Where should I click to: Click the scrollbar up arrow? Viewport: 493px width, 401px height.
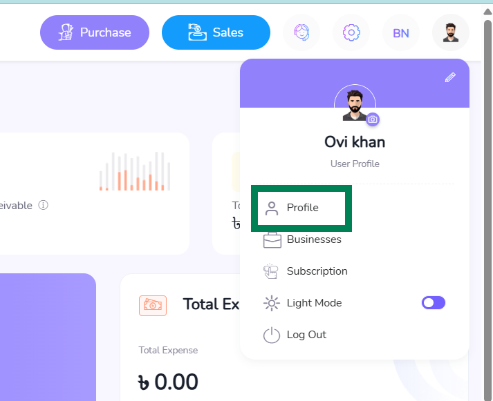(487, 12)
